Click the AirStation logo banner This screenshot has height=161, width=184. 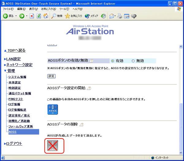pos(90,30)
